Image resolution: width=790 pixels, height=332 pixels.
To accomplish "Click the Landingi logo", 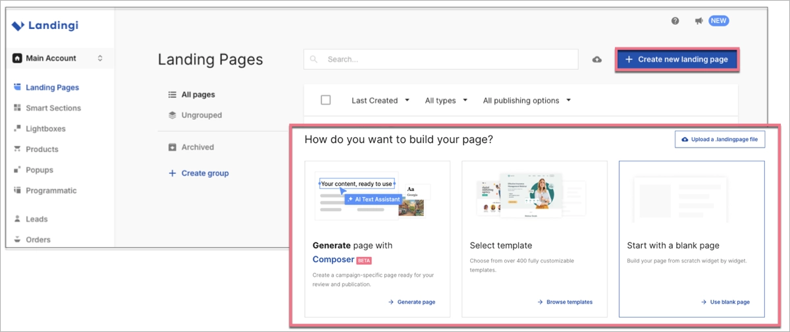I will (45, 25).
